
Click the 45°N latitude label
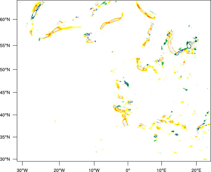point(5,93)
